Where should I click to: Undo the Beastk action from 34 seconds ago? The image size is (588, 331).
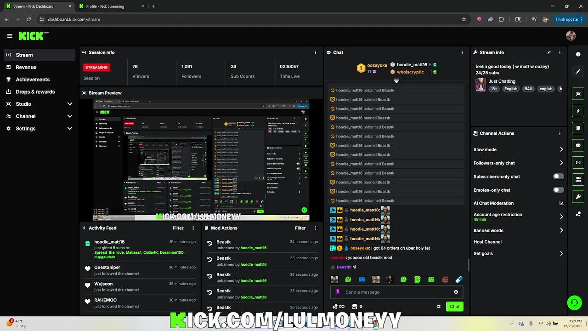[x=210, y=243]
